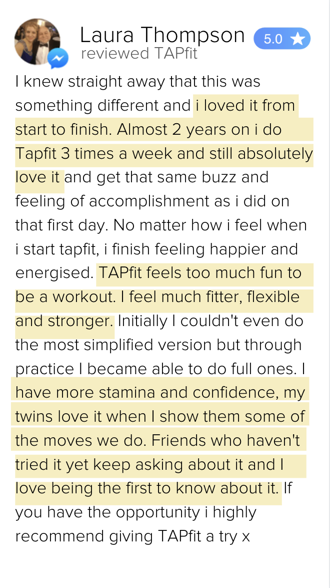Click highlighted phrase "i loved it from"

pos(245,106)
